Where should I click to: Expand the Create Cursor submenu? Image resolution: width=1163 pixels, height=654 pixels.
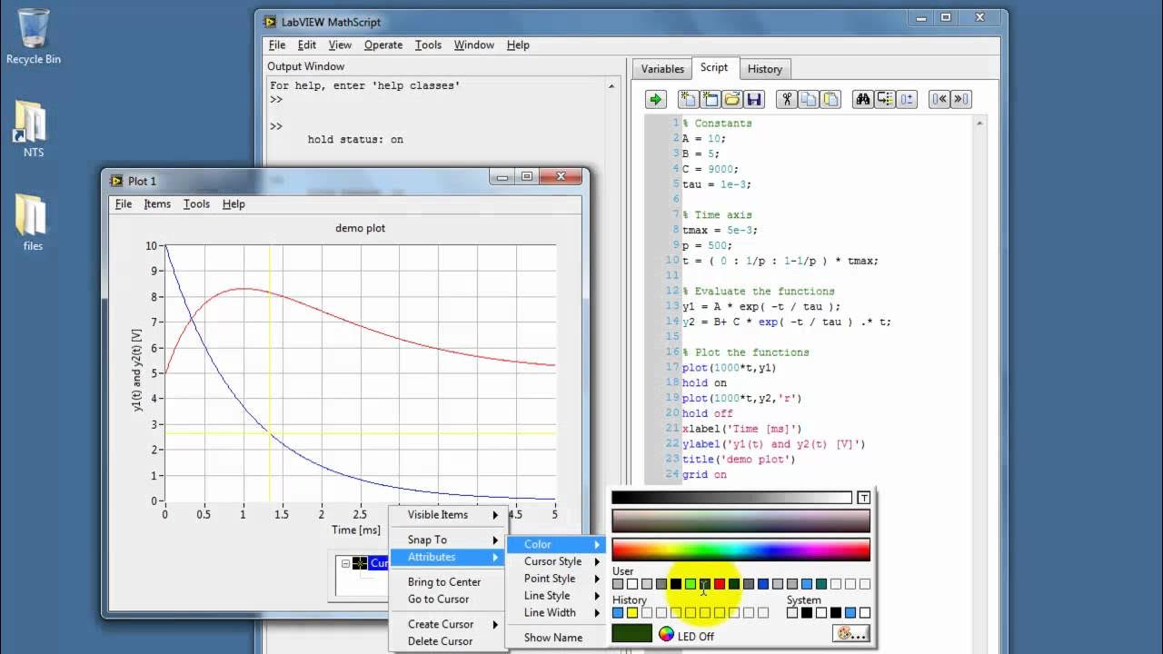[448, 624]
